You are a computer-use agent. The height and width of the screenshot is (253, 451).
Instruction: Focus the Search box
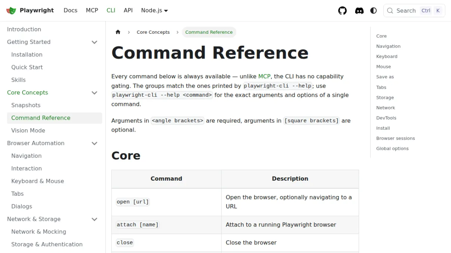point(414,10)
